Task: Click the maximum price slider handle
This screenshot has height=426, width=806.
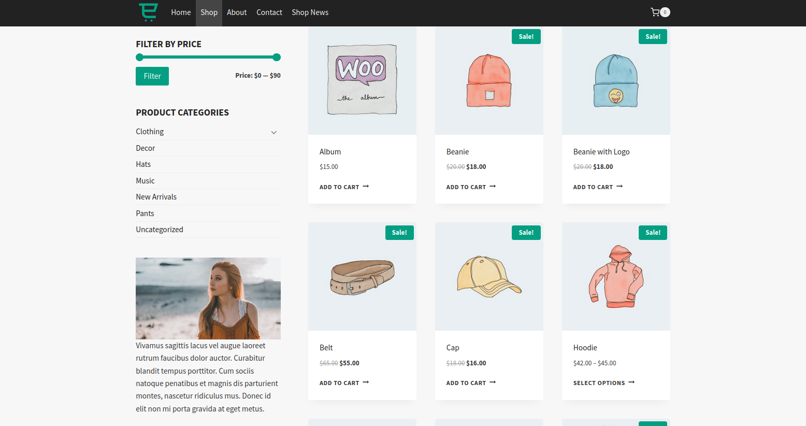Action: pyautogui.click(x=277, y=57)
